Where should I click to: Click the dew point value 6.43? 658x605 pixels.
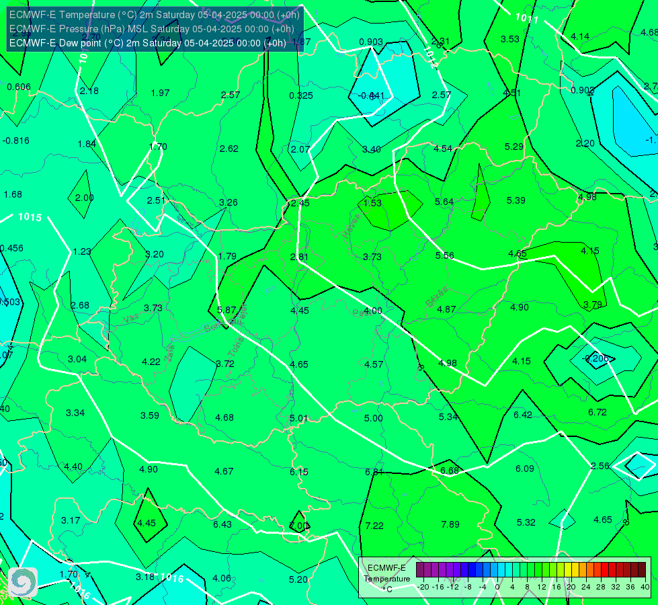pos(222,524)
